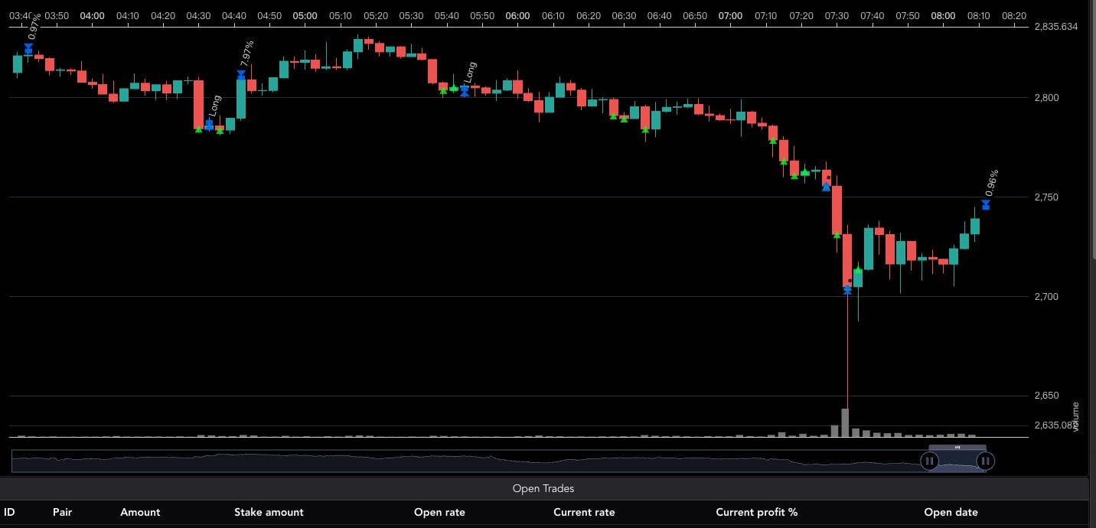Click the Stake amount column header
The width and height of the screenshot is (1096, 528).
[x=269, y=512]
